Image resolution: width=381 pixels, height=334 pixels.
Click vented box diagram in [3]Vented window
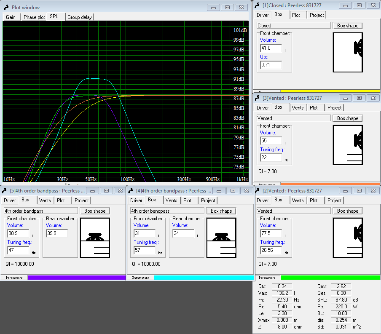(x=348, y=145)
